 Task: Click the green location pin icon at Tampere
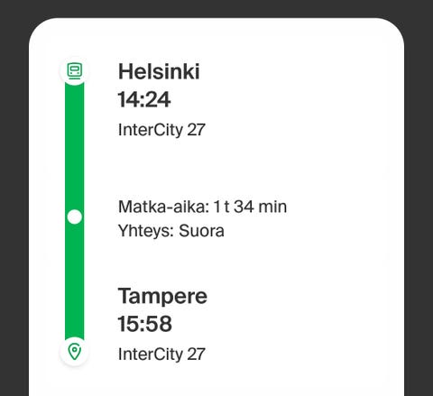pos(75,352)
